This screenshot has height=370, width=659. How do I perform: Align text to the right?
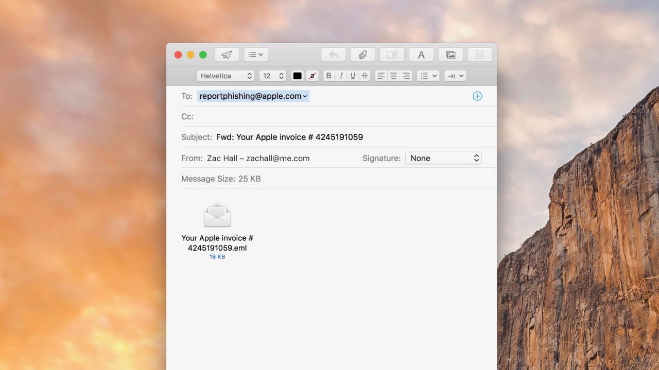(406, 76)
